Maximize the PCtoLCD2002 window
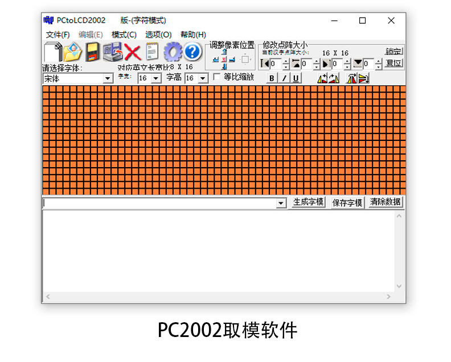 [362, 20]
